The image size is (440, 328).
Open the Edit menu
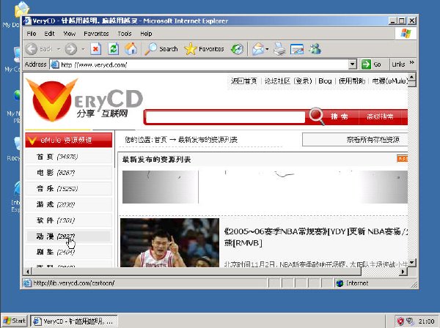pos(49,34)
